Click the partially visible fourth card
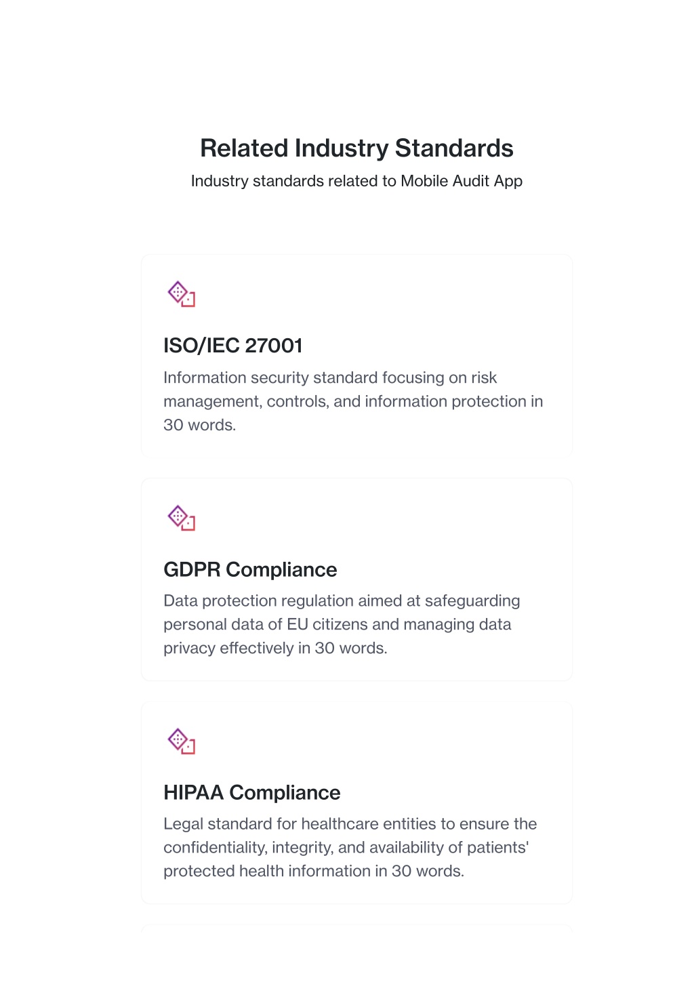Image resolution: width=694 pixels, height=982 pixels. [x=356, y=928]
